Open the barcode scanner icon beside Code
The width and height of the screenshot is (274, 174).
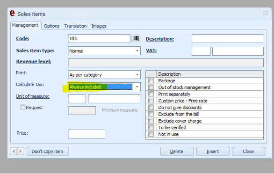click(x=136, y=38)
